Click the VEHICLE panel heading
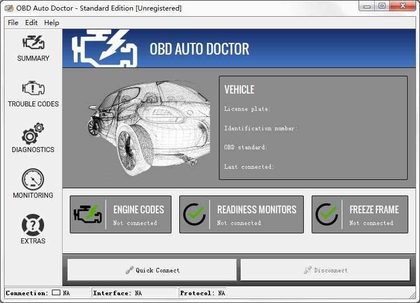The width and height of the screenshot is (420, 303). (239, 90)
